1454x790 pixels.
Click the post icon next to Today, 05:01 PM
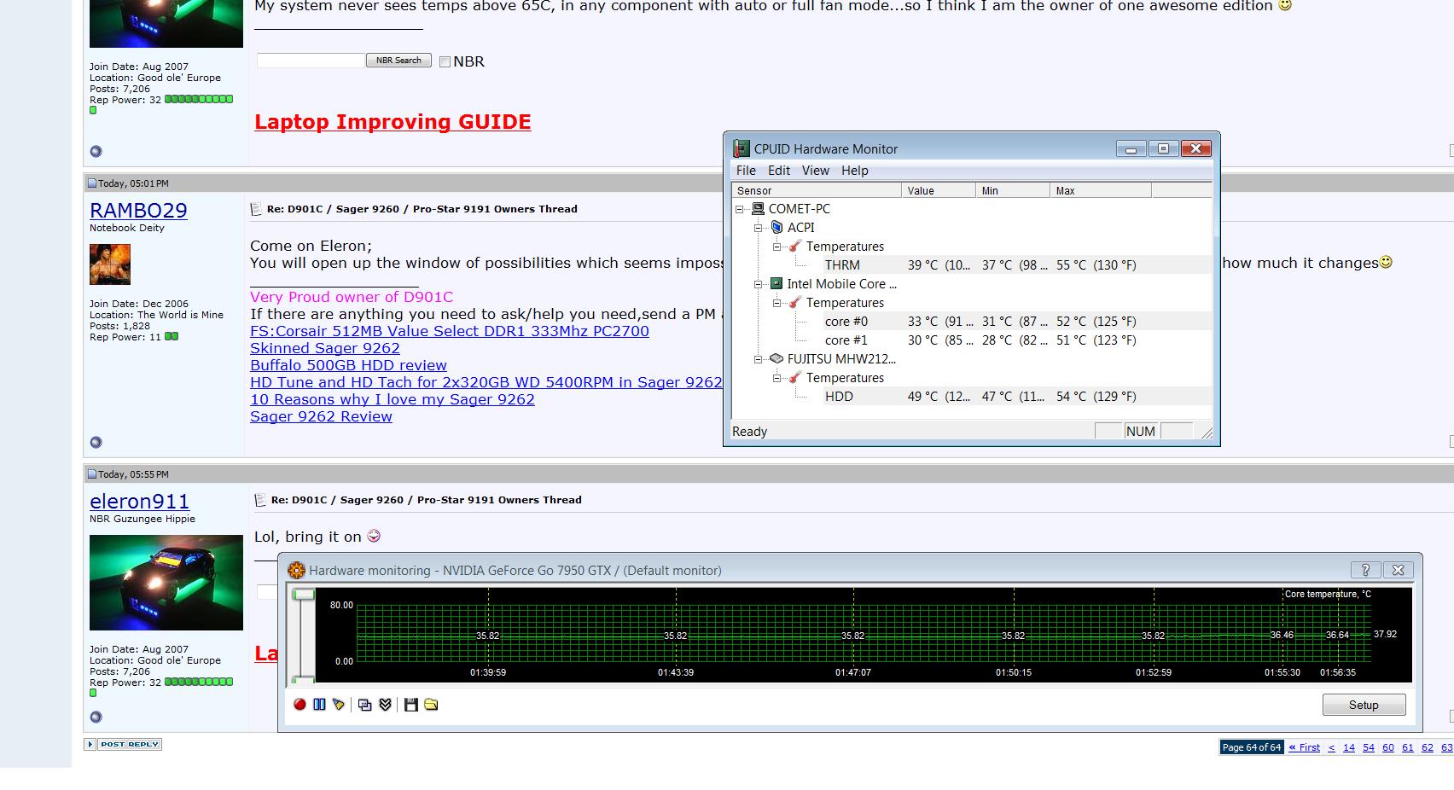click(92, 183)
